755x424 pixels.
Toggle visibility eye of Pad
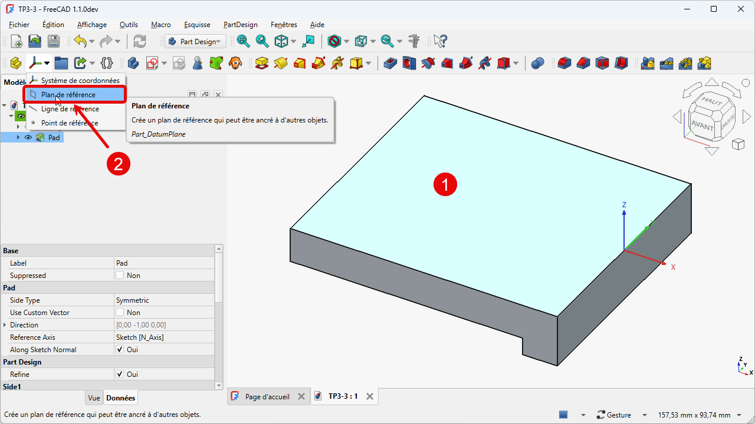coord(28,137)
